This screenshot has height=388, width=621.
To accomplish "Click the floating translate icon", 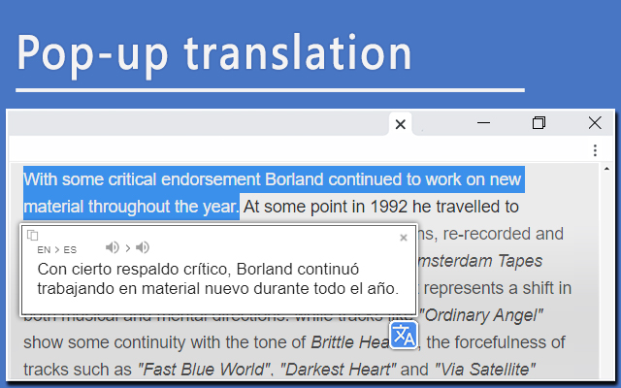I will 404,336.
